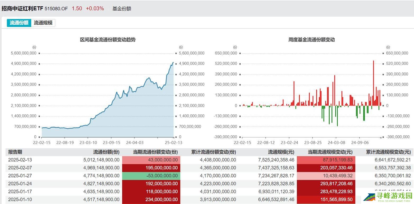Click the 7,525,240,358.46 scale cell
This screenshot has width=414, height=204.
pyautogui.click(x=276, y=160)
